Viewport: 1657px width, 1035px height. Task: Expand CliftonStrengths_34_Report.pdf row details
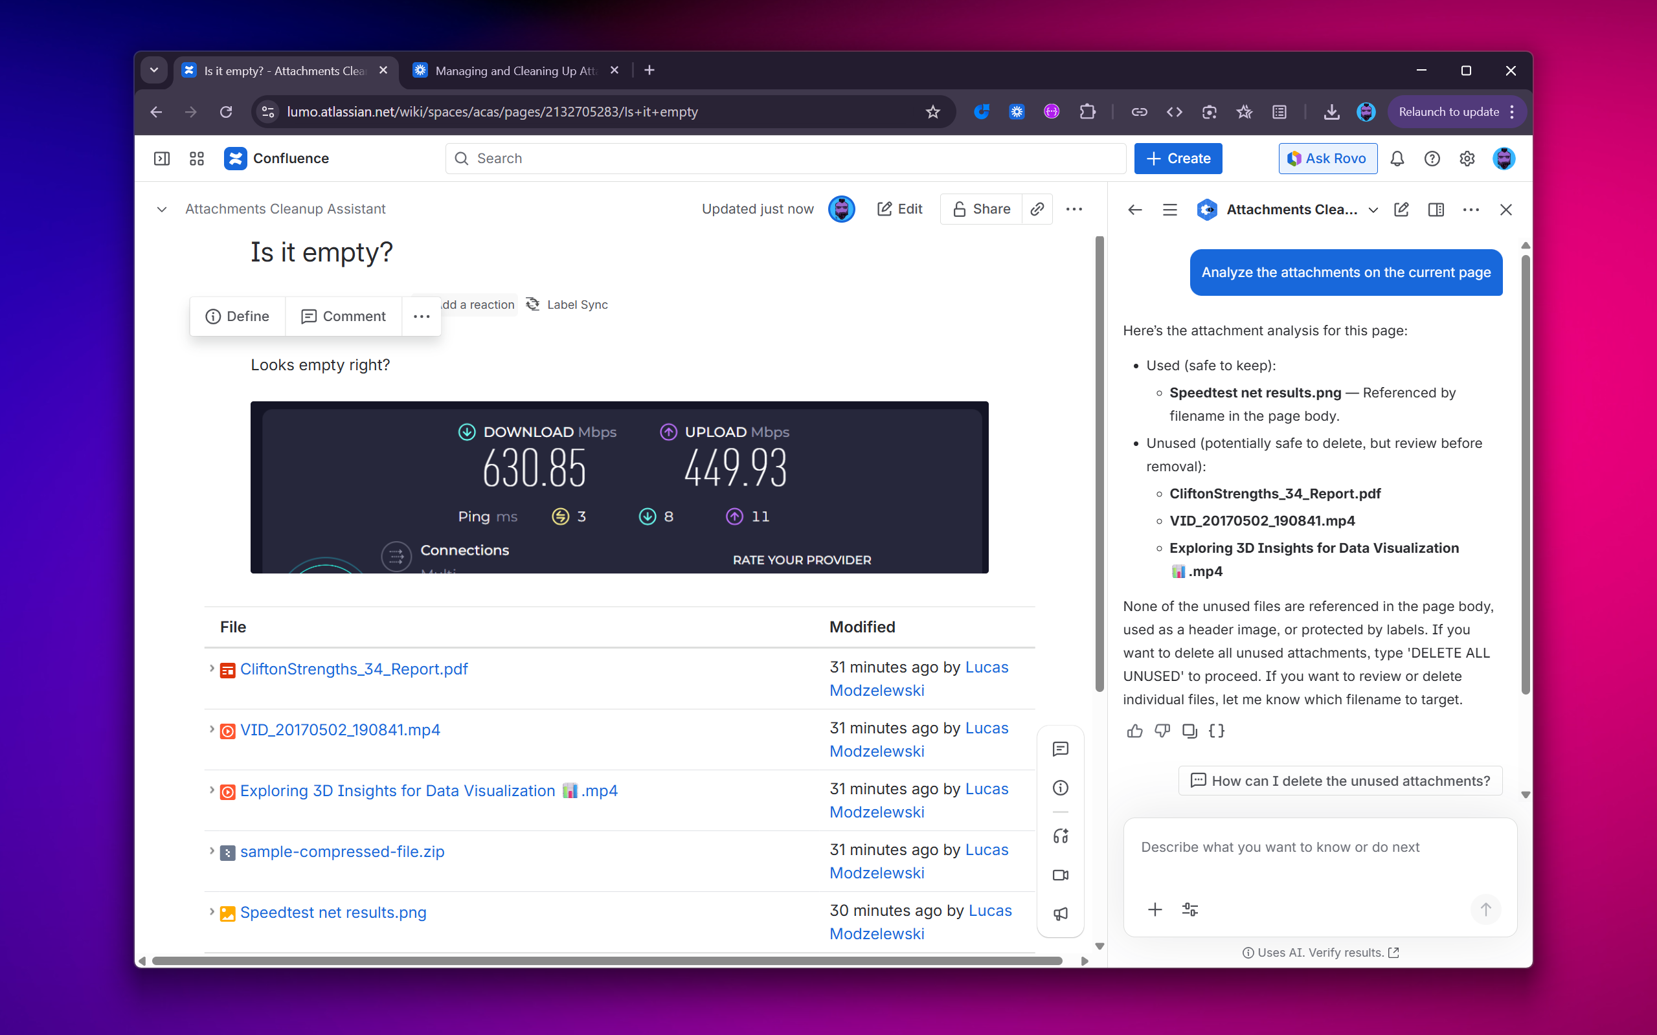(x=212, y=669)
